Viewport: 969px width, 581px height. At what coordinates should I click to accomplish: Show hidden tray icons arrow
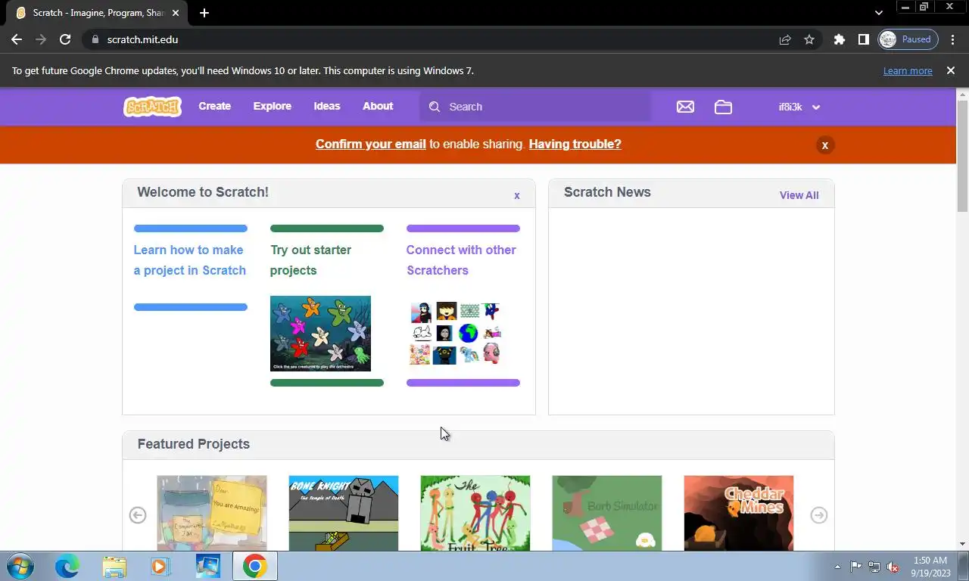837,567
